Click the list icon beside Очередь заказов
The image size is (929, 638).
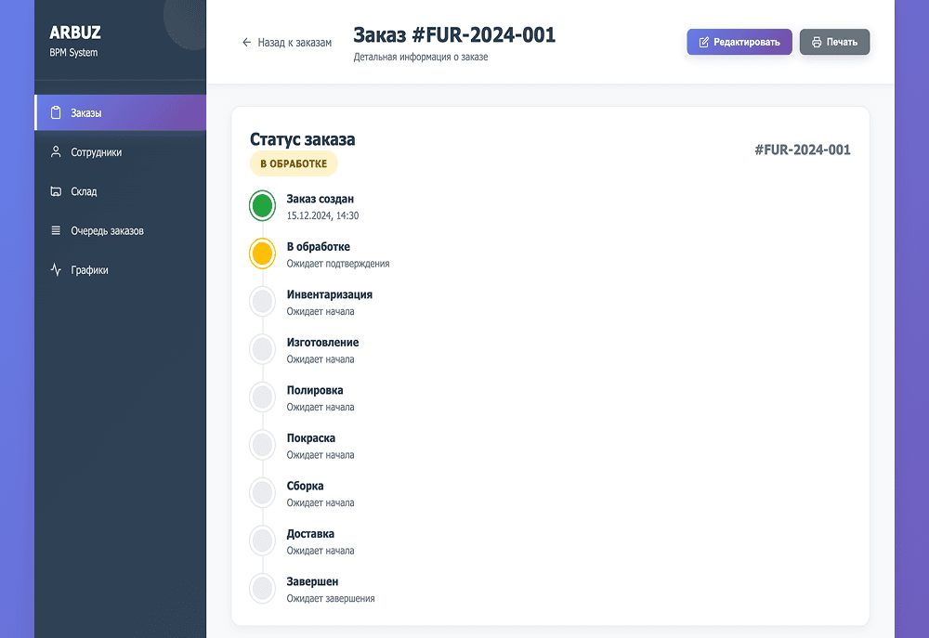tap(56, 230)
